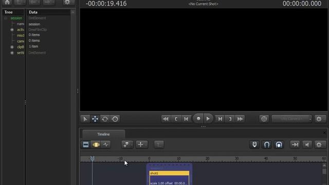Image resolution: width=329 pixels, height=185 pixels.
Task: Click the DmeFilmClip value in Data column
Action: pos(38,30)
